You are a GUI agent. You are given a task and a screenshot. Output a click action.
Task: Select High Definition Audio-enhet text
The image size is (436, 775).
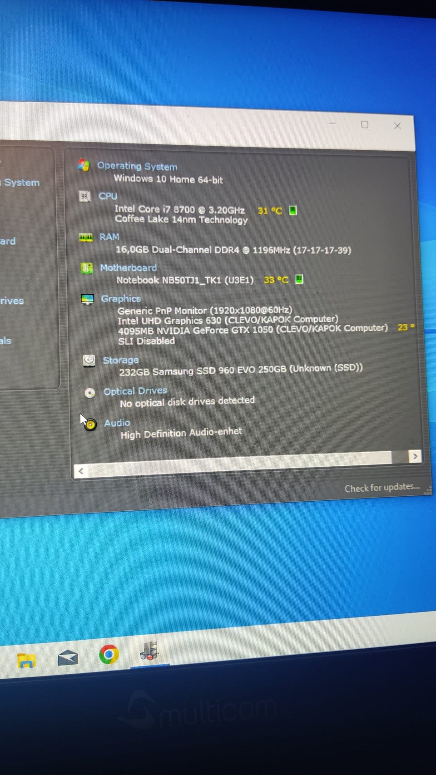[181, 434]
